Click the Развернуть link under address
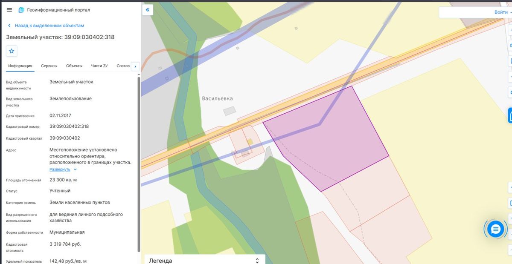The height and width of the screenshot is (264, 512). pyautogui.click(x=60, y=169)
